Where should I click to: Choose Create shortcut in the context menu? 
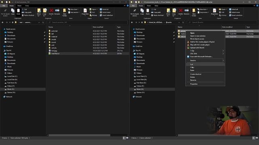tap(205, 74)
